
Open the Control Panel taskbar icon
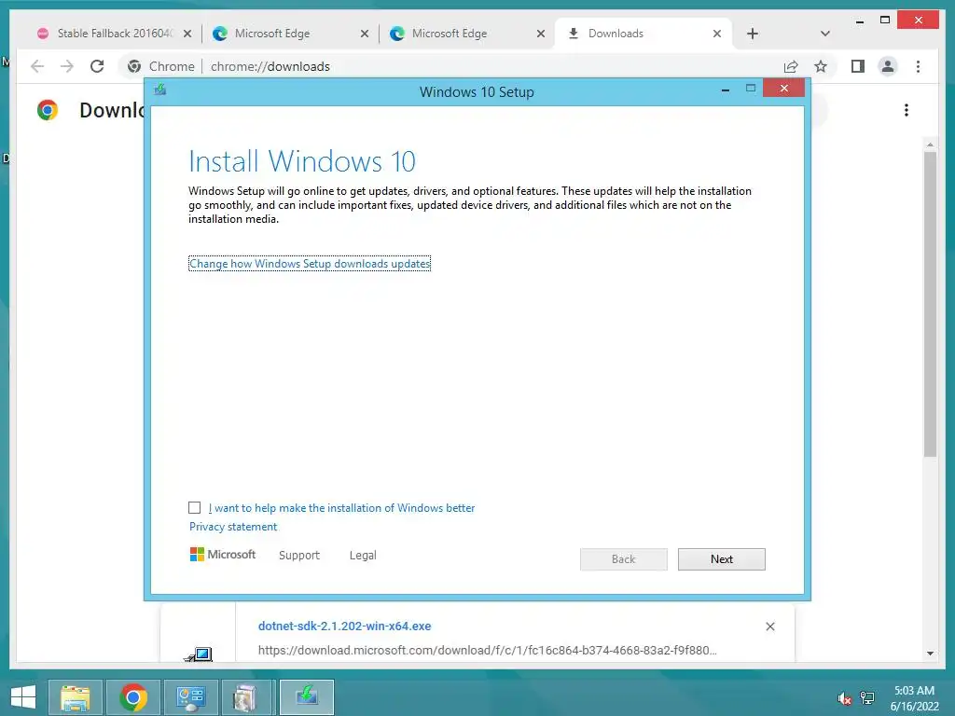click(191, 697)
